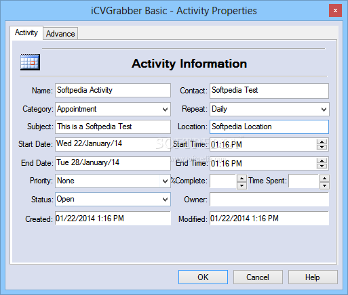The image size is (348, 295).
Task: Click the calendar icon beside Activity Information
Action: point(30,62)
